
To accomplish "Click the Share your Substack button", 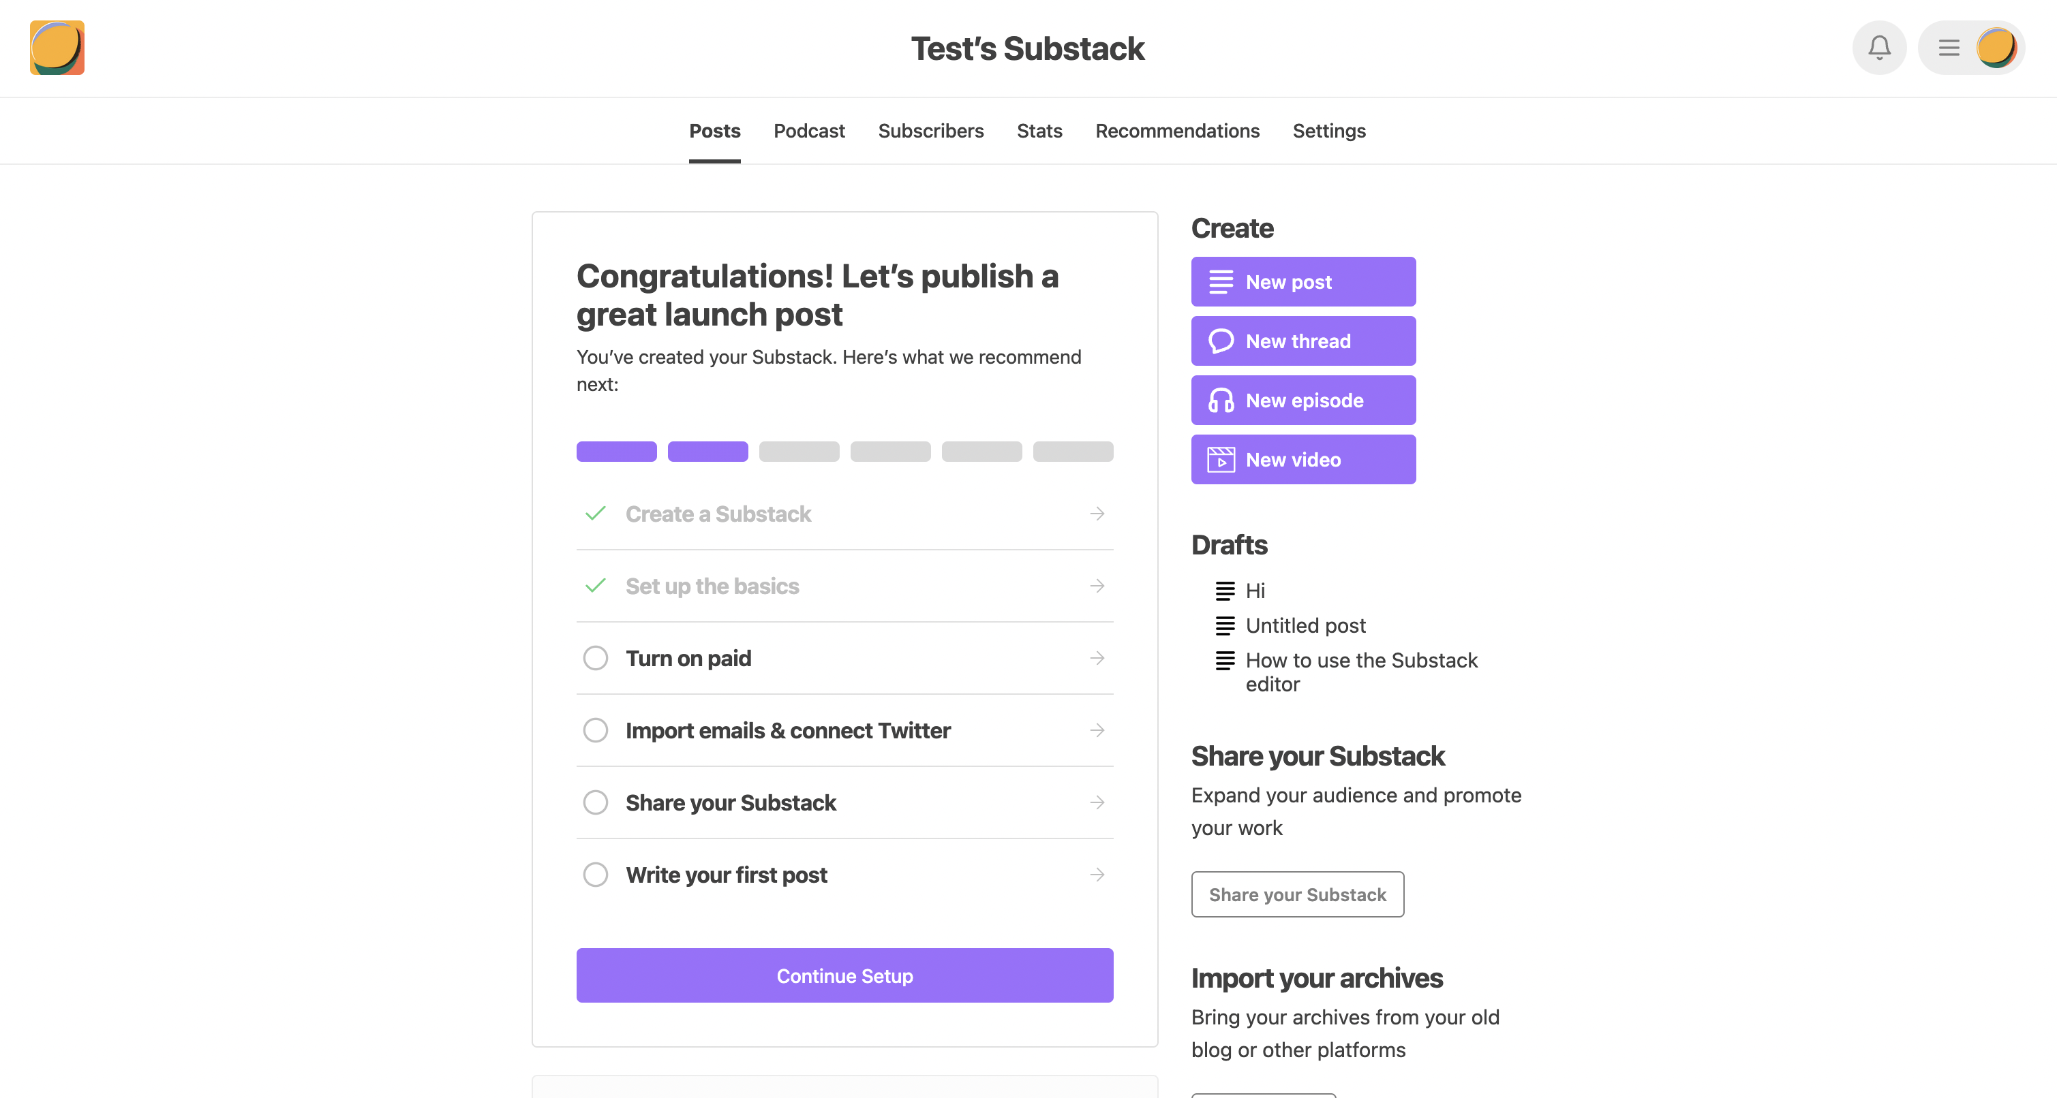I will [1297, 894].
